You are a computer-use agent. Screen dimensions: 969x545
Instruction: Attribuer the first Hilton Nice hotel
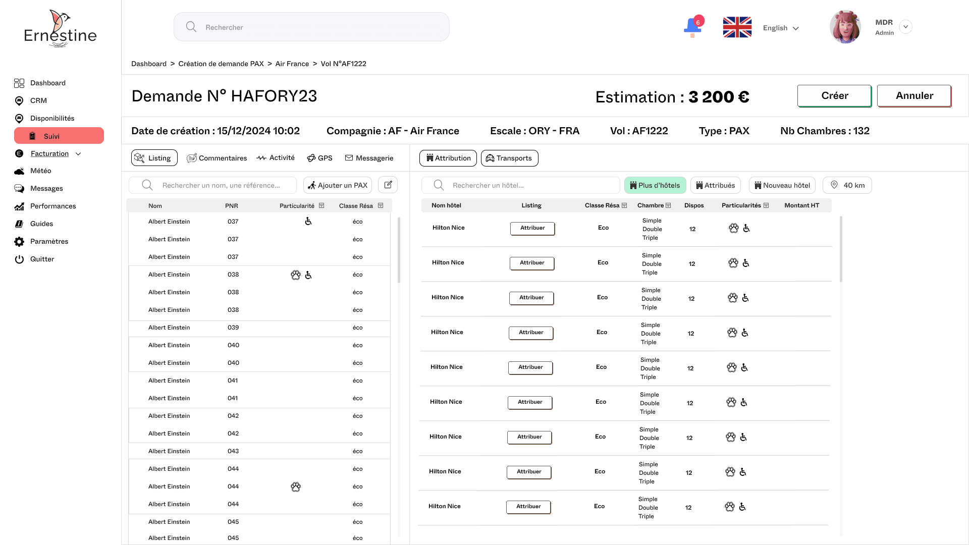[532, 228]
